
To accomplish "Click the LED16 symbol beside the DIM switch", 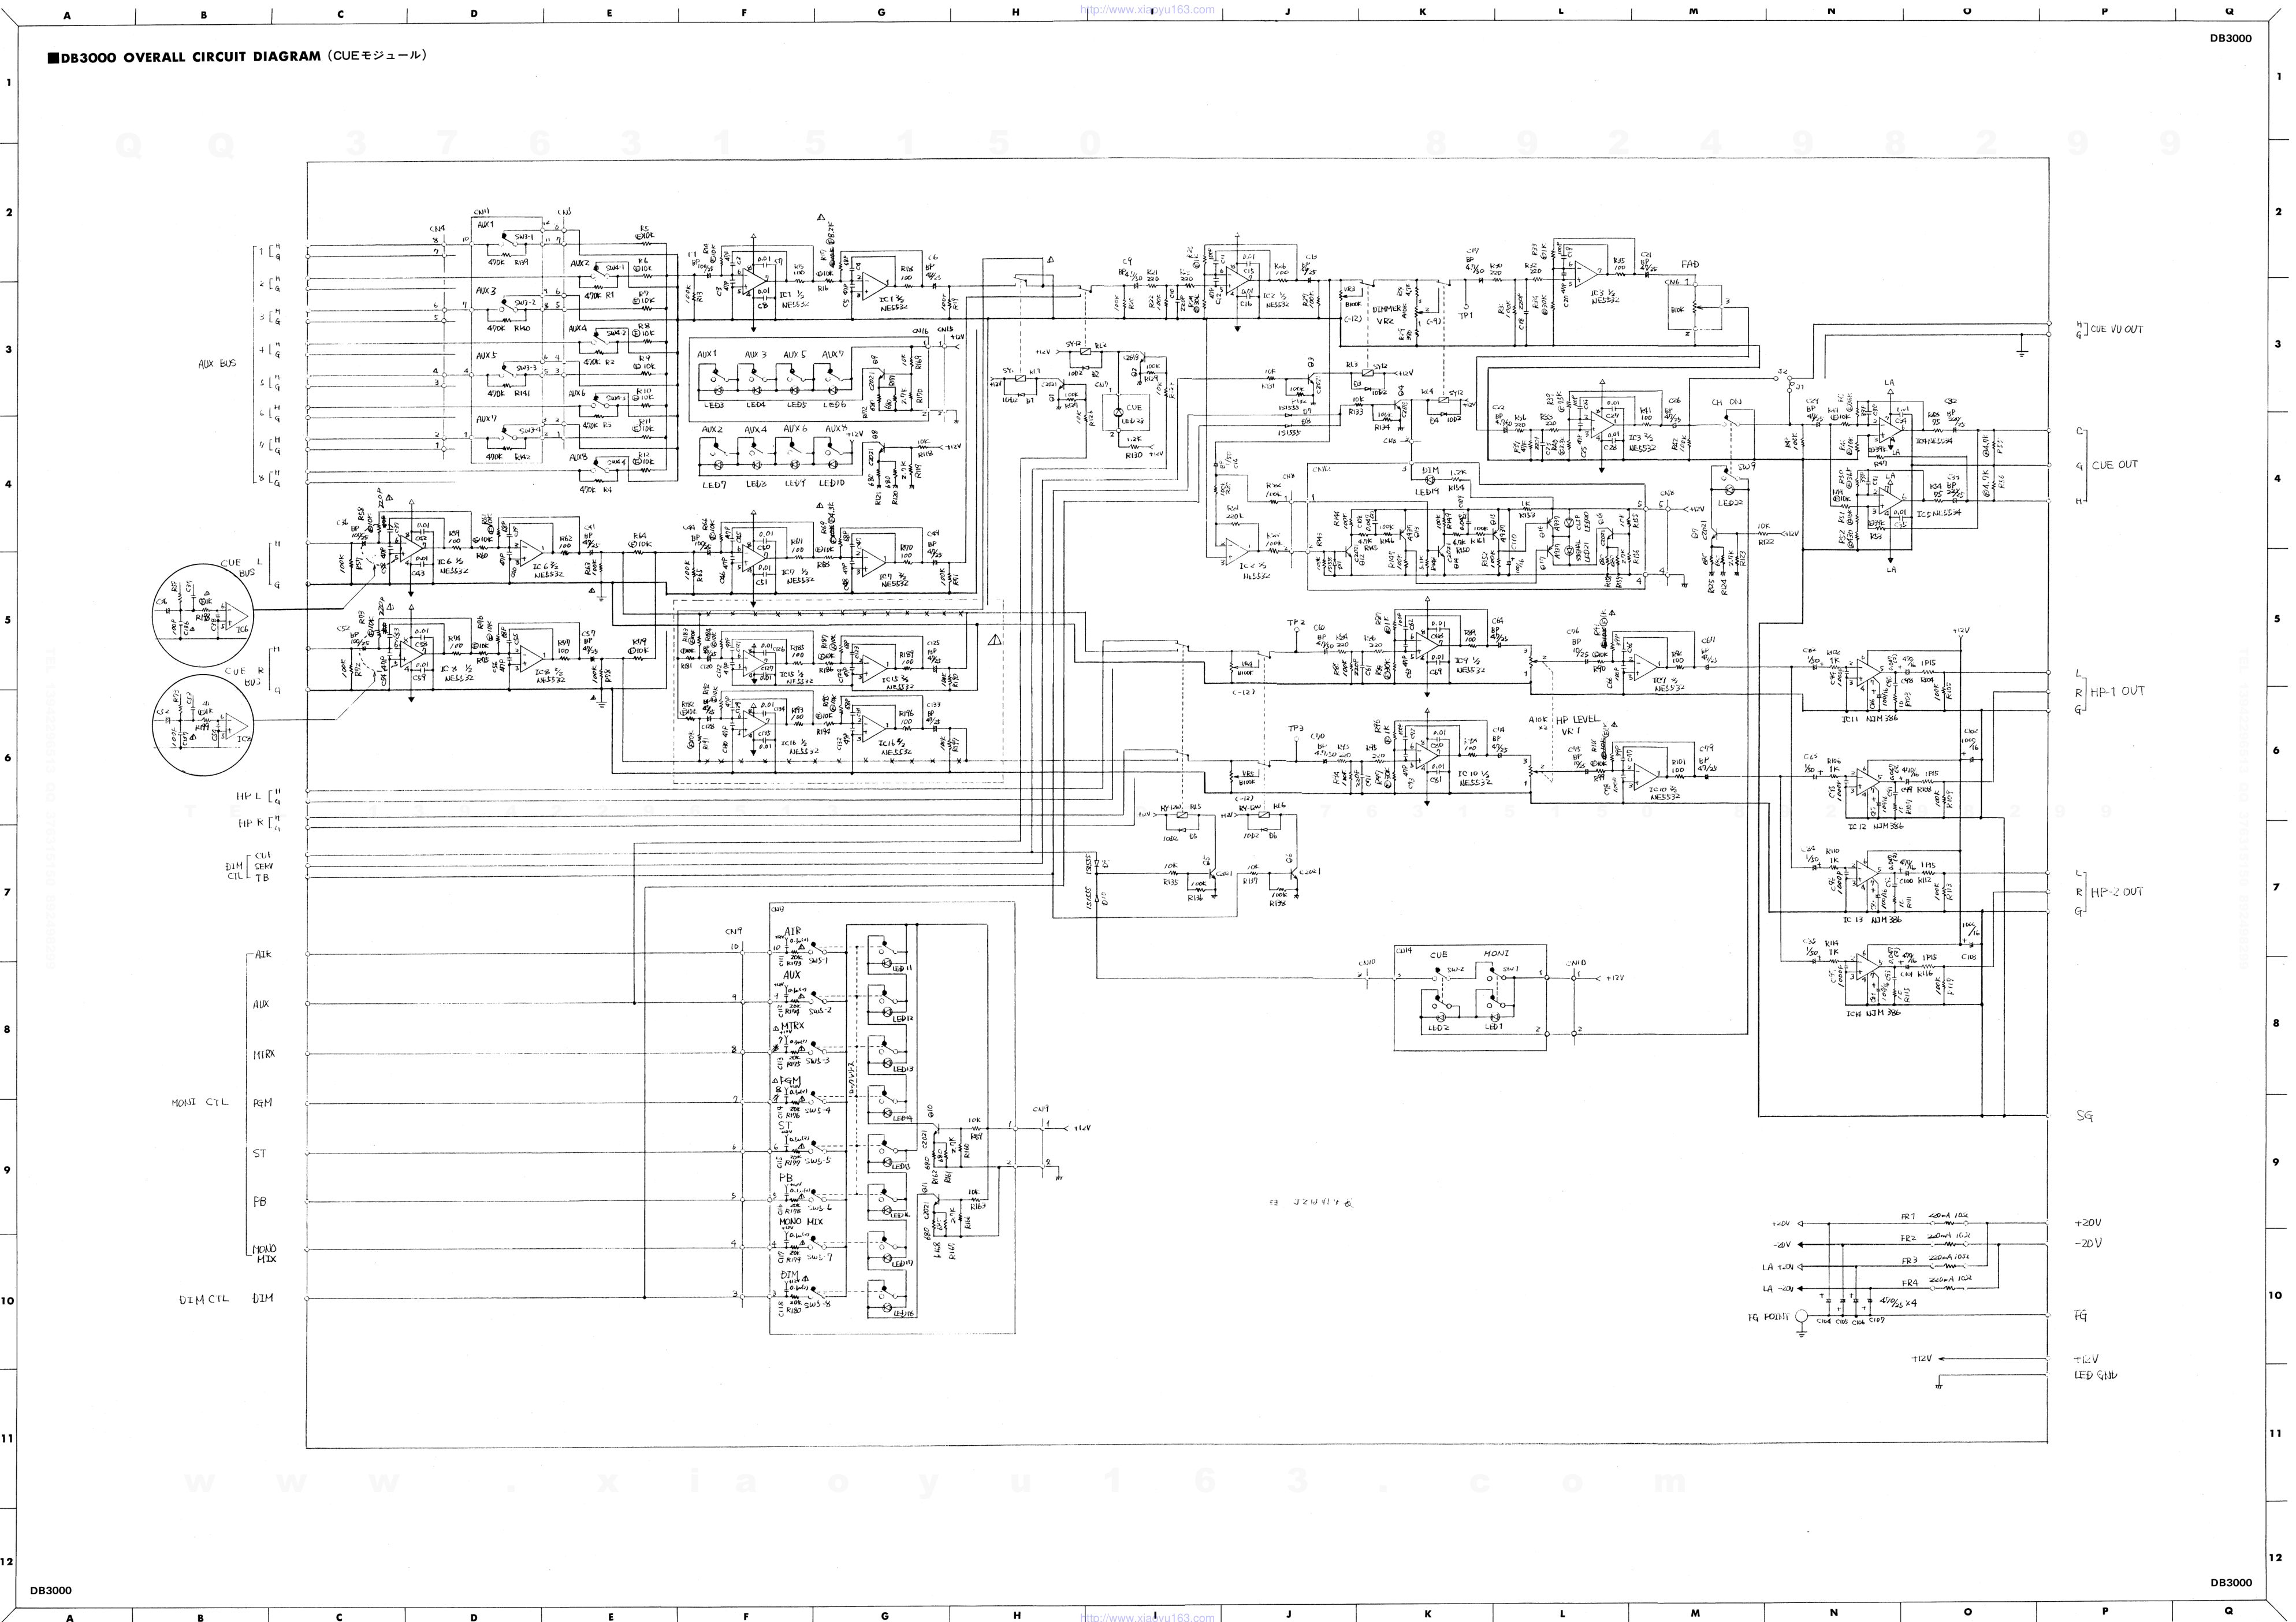I will (x=887, y=1307).
